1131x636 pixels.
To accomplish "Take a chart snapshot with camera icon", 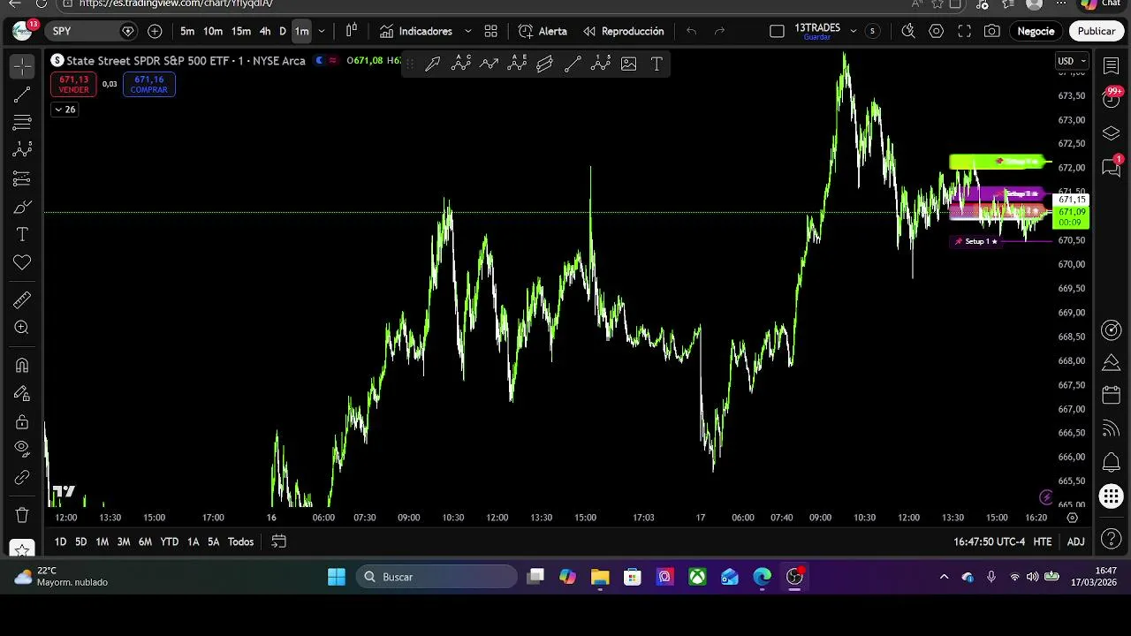I will click(992, 31).
